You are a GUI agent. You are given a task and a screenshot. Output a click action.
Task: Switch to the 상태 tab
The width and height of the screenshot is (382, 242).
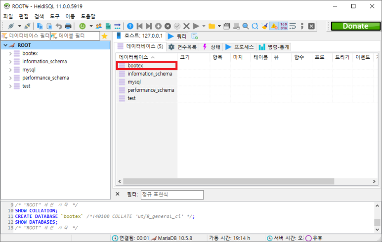pyautogui.click(x=212, y=47)
